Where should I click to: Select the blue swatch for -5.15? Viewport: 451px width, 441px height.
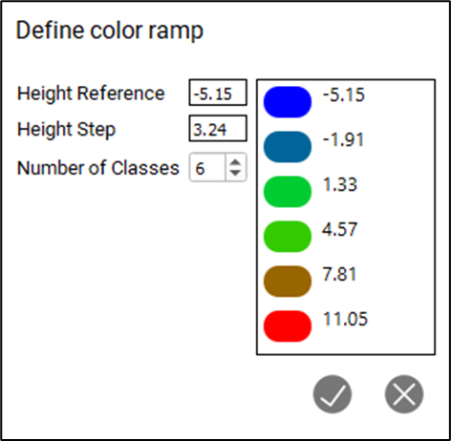coord(288,102)
